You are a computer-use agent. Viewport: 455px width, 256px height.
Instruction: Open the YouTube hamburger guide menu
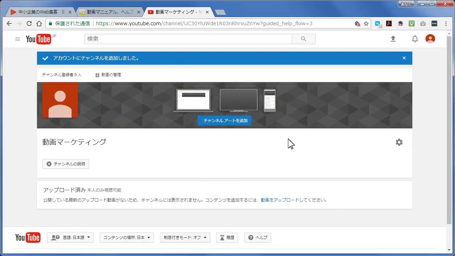pyautogui.click(x=17, y=39)
